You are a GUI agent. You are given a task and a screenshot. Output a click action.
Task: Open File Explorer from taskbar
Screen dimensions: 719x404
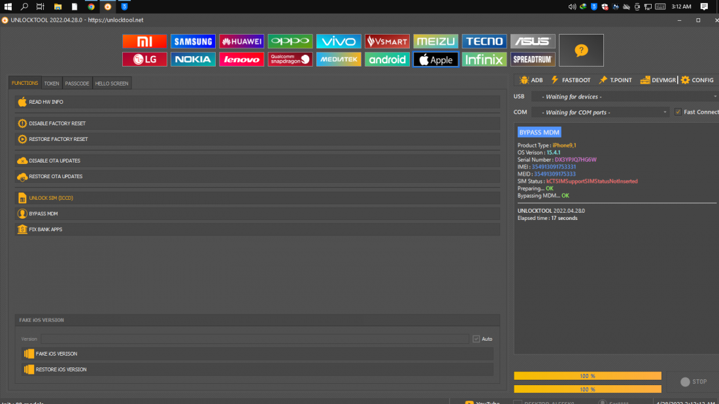click(x=58, y=7)
